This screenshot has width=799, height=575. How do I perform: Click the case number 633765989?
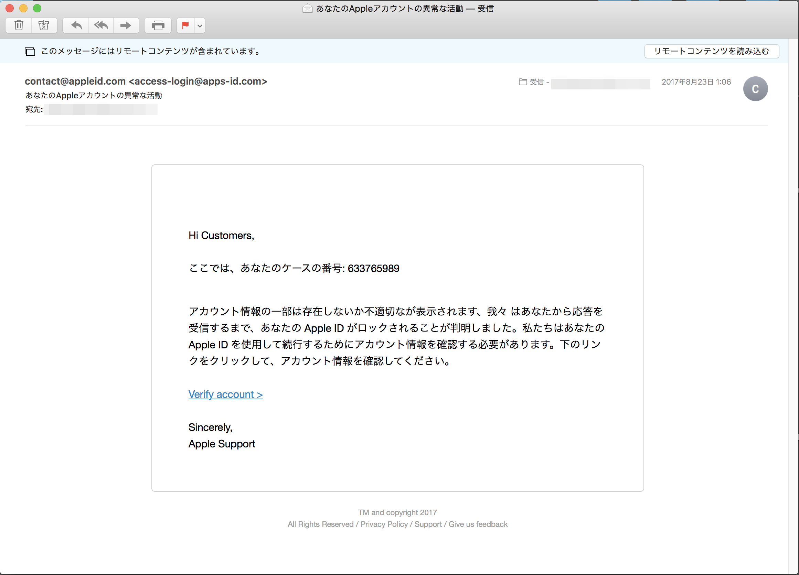click(x=373, y=268)
